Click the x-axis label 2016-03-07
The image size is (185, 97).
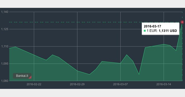pos(120,84)
